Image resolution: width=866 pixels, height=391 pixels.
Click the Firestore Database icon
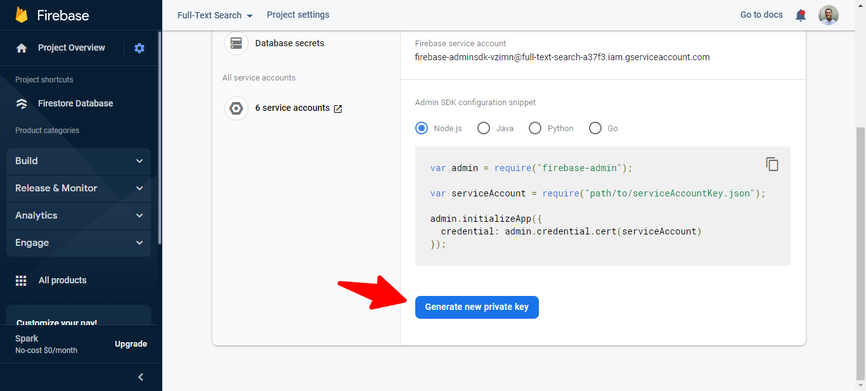click(22, 104)
